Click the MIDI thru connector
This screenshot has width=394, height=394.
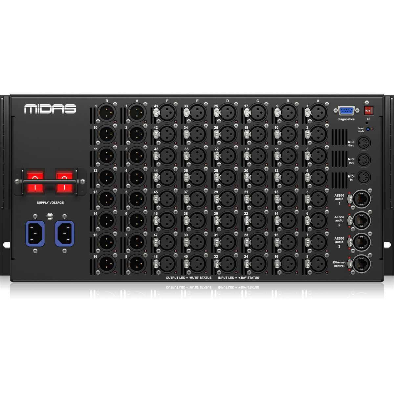click(x=364, y=143)
